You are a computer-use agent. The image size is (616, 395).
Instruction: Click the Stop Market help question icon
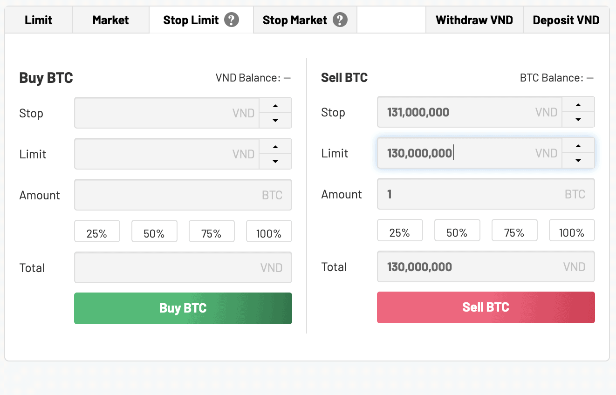click(x=340, y=20)
